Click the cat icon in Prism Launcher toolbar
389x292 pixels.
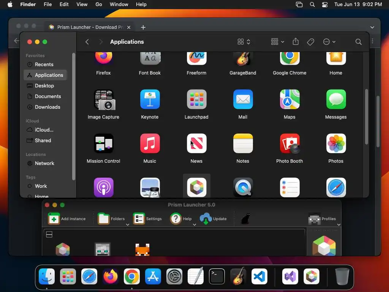(246, 219)
